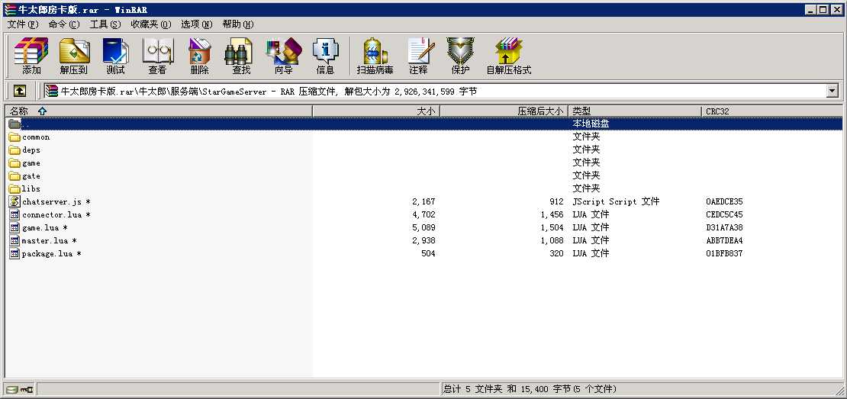
Task: Click the Delete (删除) toolbar icon
Action: pos(199,56)
